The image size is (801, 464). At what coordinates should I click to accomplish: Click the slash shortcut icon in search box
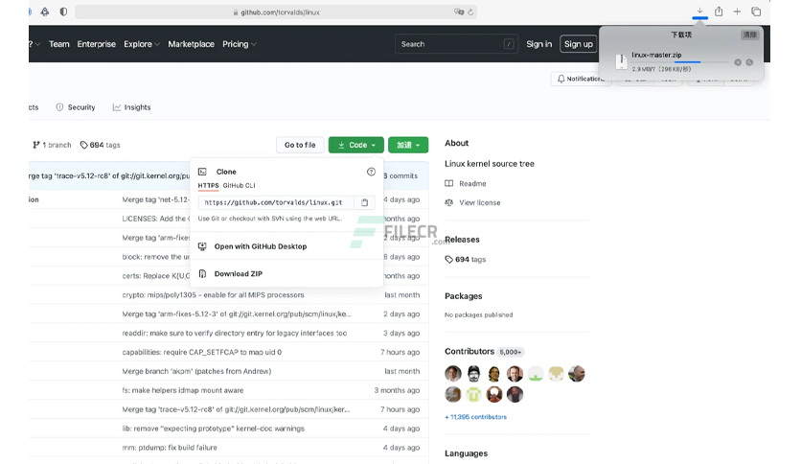click(x=508, y=44)
